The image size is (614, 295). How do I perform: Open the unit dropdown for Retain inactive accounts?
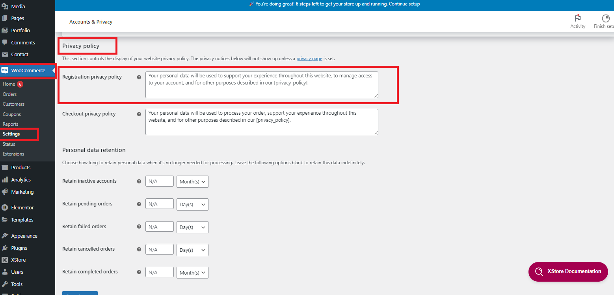click(192, 181)
